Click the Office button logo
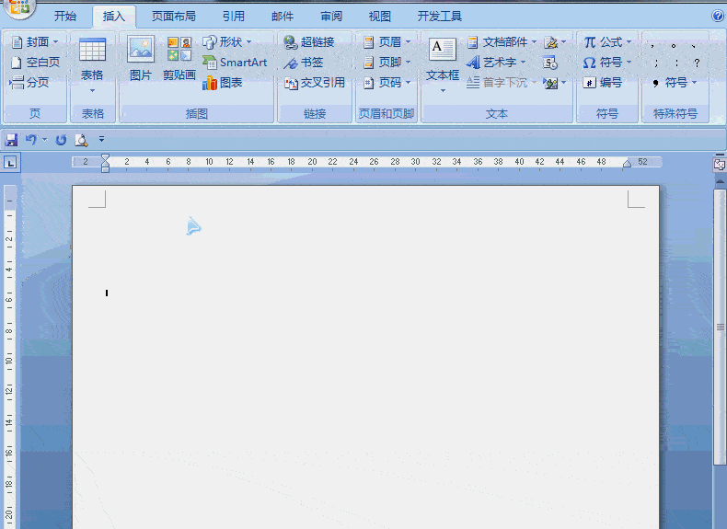 (19, 7)
